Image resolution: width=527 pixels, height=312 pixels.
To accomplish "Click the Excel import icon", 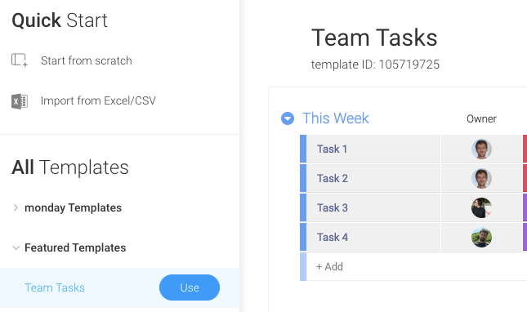I will (x=20, y=101).
